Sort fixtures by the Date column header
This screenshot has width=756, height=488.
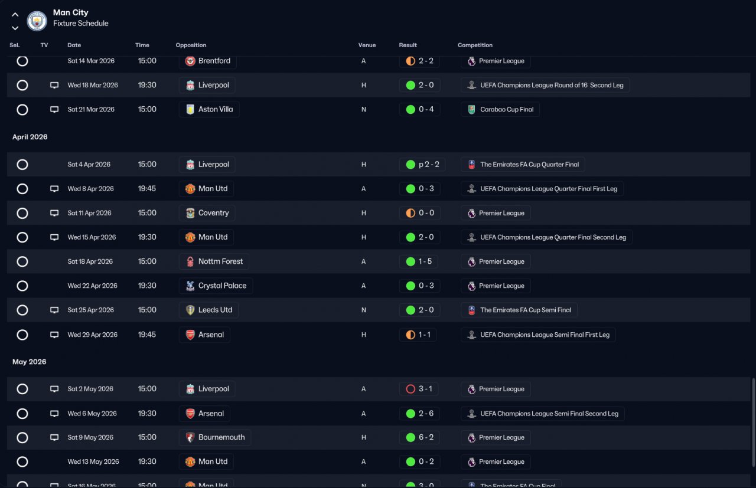(74, 45)
